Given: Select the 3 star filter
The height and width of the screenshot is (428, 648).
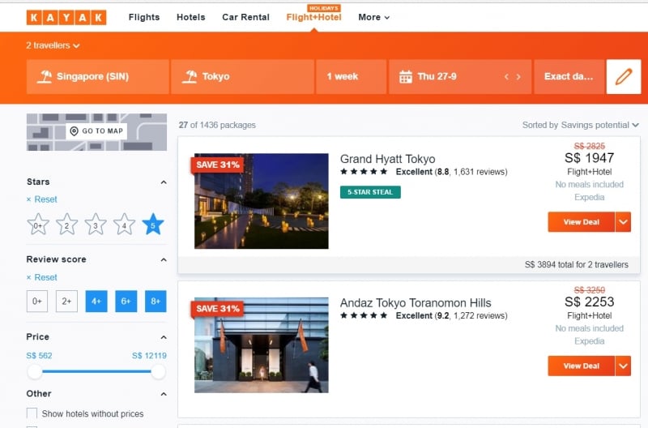Looking at the screenshot, I should click(96, 225).
